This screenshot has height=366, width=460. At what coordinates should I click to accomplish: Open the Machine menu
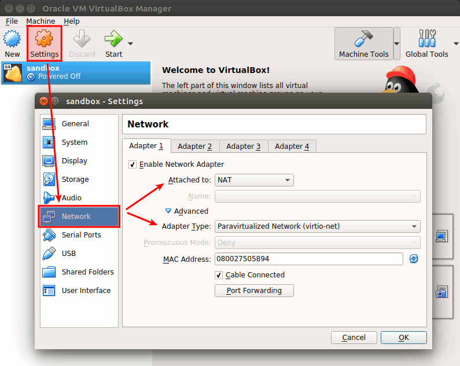pos(41,21)
